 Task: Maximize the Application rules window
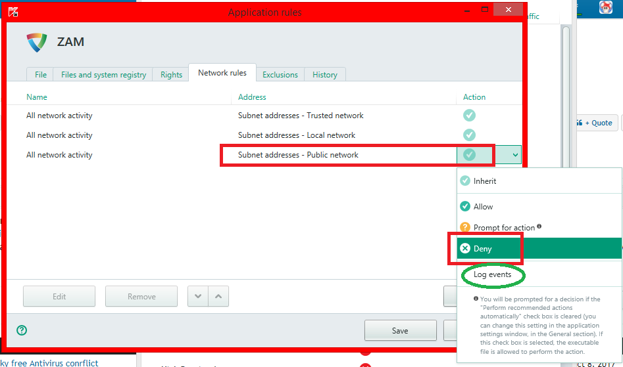point(485,9)
